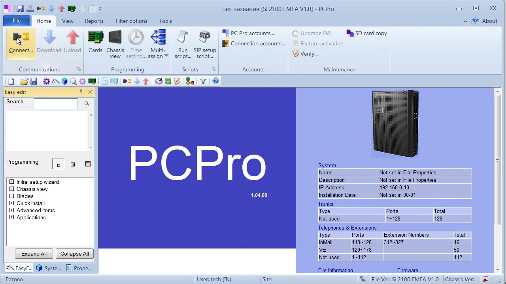This screenshot has width=506, height=284.
Task: Click the checkmark verify icon in lower toolbar
Action: tap(177, 81)
